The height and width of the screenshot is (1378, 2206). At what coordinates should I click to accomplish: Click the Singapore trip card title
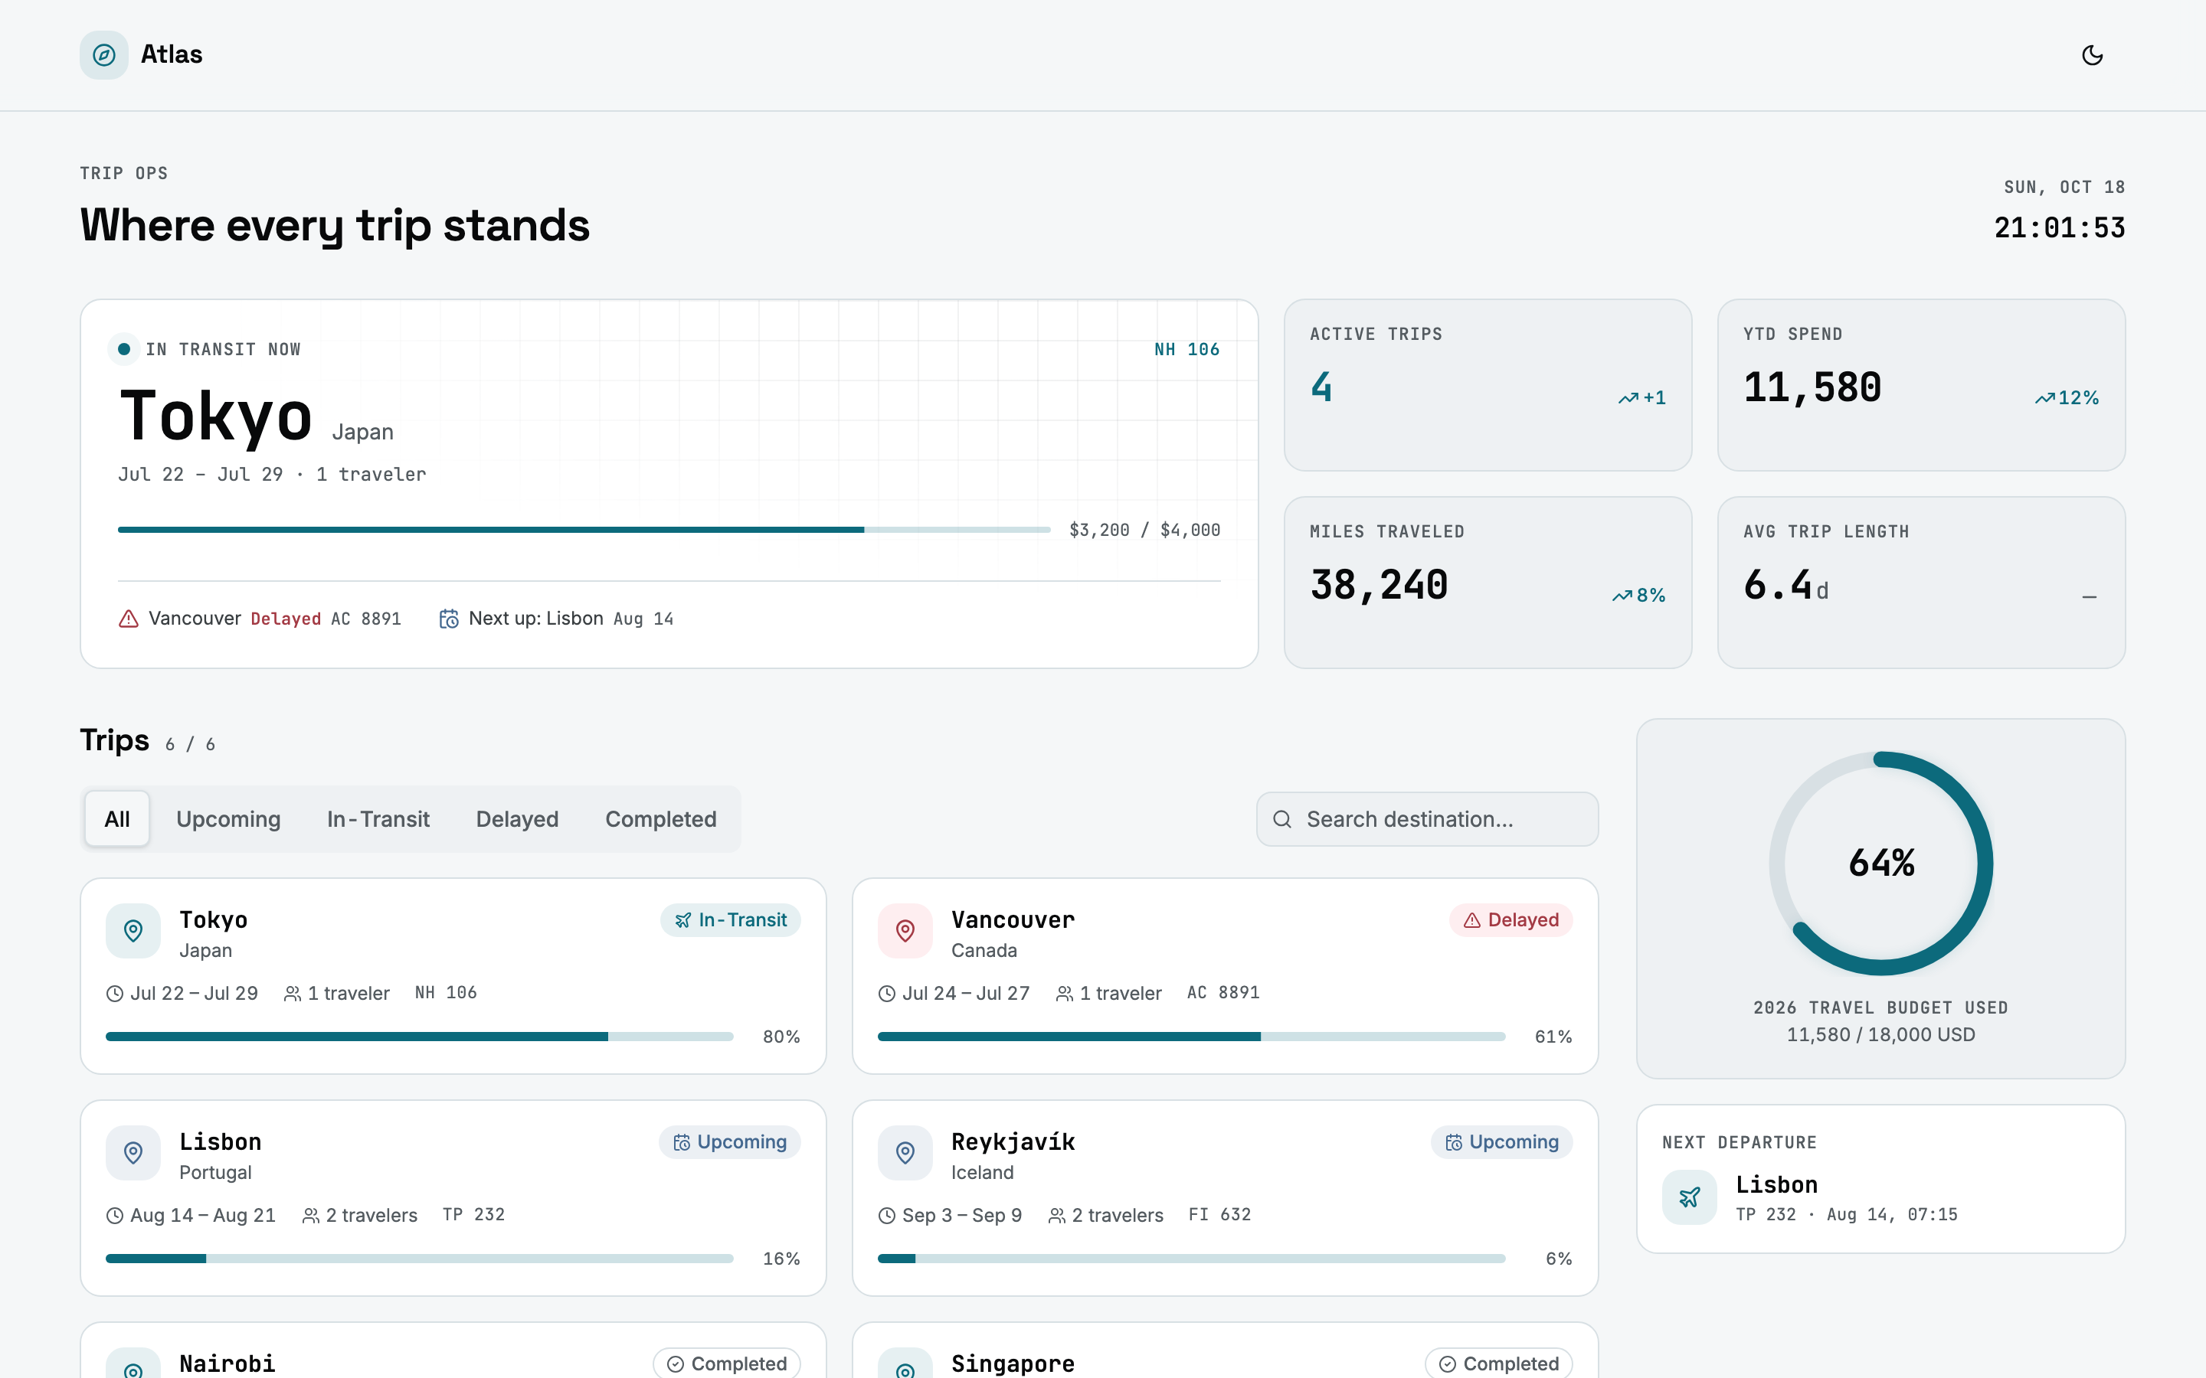(1013, 1363)
